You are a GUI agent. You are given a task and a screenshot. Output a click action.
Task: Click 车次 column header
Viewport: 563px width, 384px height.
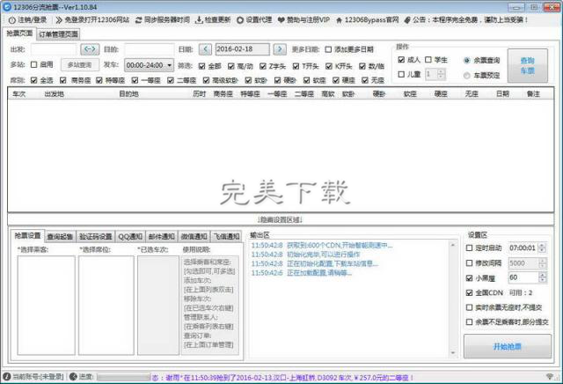click(x=18, y=94)
